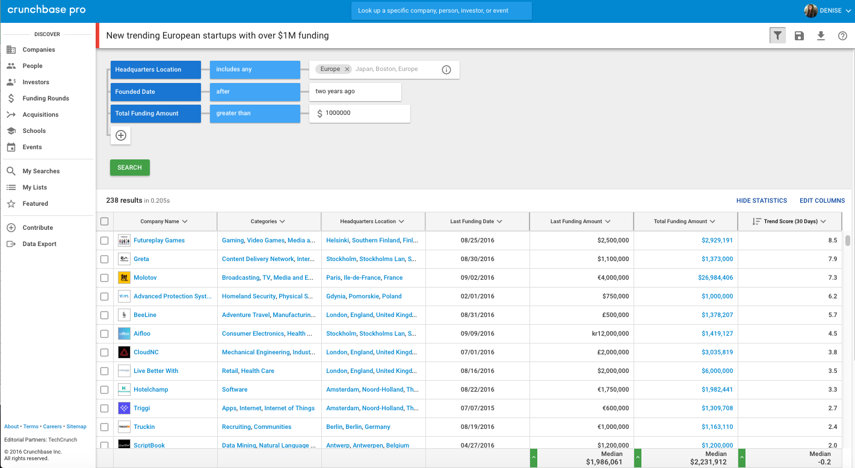Screen dimensions: 855x468
Task: Click the EDIT COLUMNS link
Action: click(x=822, y=200)
